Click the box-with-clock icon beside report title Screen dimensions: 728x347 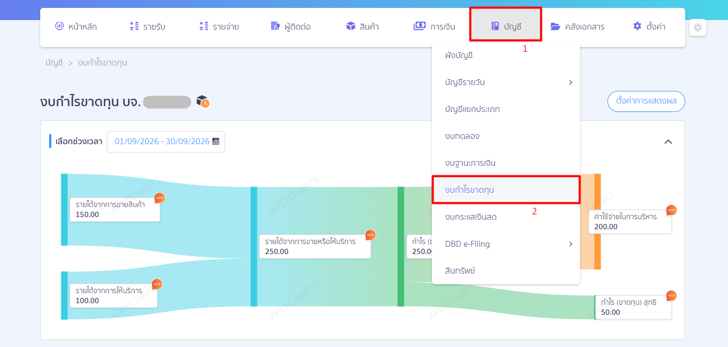pyautogui.click(x=203, y=102)
